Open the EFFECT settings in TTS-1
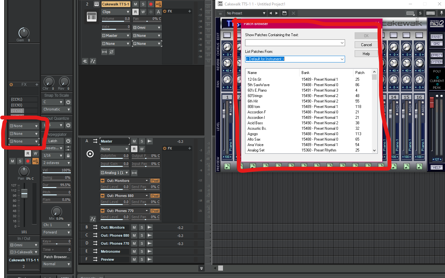This screenshot has height=278, width=445. [x=436, y=55]
